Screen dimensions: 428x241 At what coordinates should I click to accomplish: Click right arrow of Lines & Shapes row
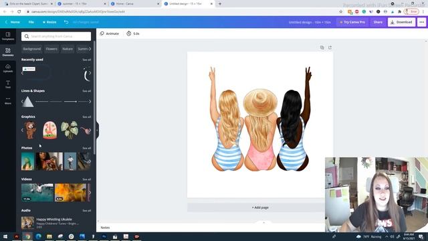90,102
